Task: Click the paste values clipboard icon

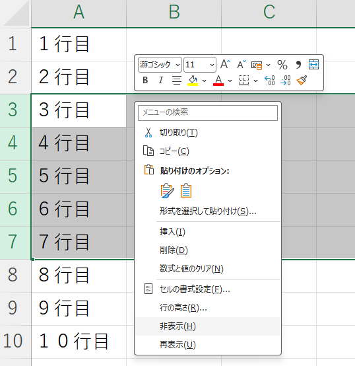Action: (x=186, y=190)
